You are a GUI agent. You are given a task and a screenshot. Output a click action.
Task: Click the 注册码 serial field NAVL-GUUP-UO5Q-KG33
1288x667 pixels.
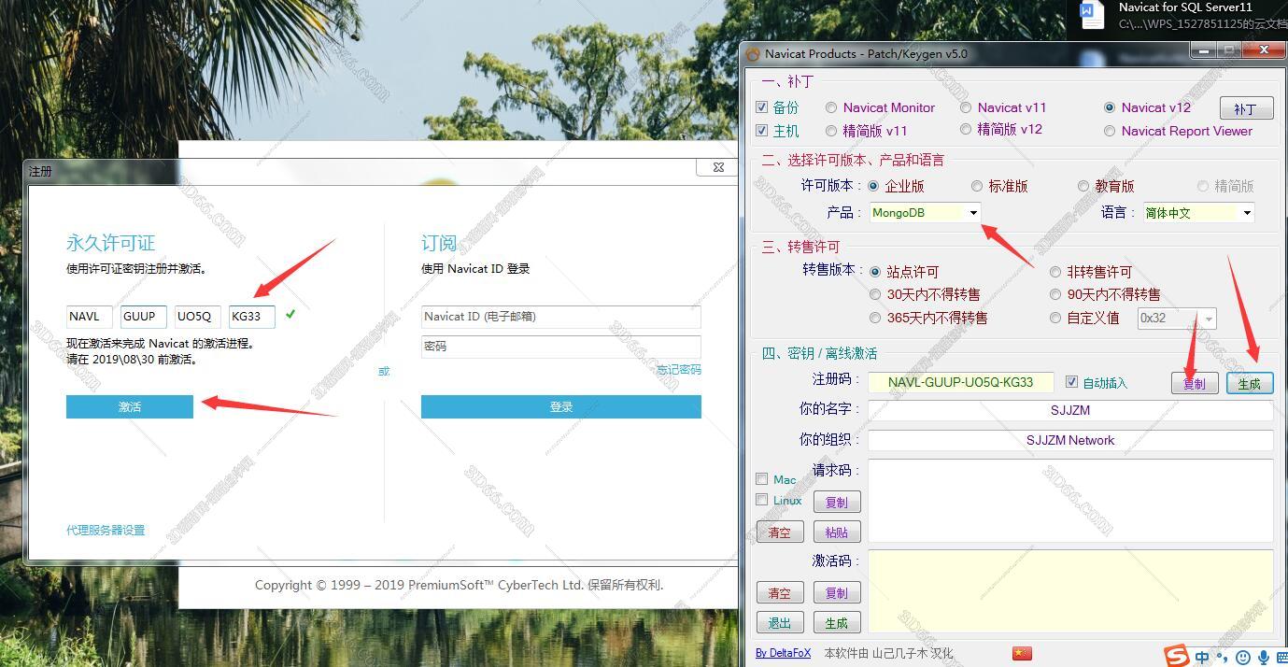pos(961,382)
